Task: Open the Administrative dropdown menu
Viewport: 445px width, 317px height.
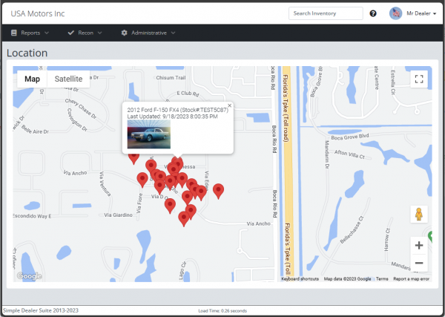Action: pos(148,33)
